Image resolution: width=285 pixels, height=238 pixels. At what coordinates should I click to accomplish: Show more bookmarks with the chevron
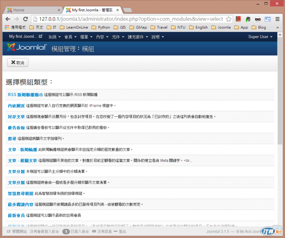(278, 27)
